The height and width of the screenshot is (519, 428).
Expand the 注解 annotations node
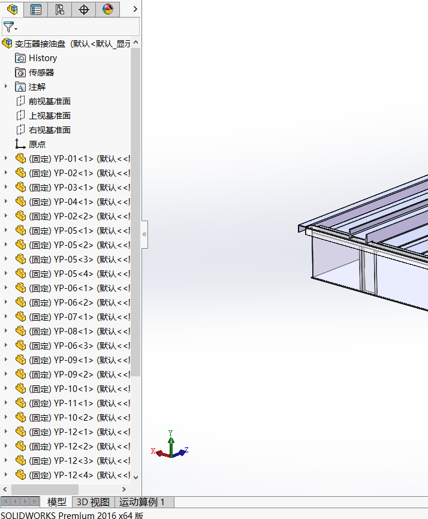click(x=5, y=86)
